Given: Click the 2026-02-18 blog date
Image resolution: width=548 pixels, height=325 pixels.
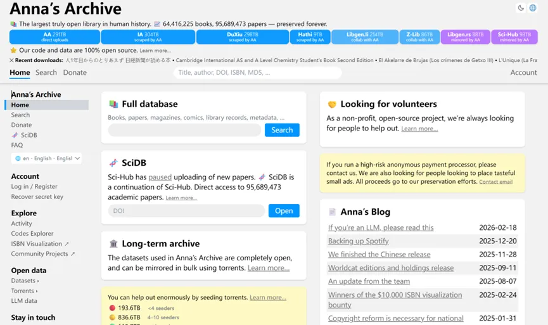Looking at the screenshot, I should pyautogui.click(x=498, y=228).
